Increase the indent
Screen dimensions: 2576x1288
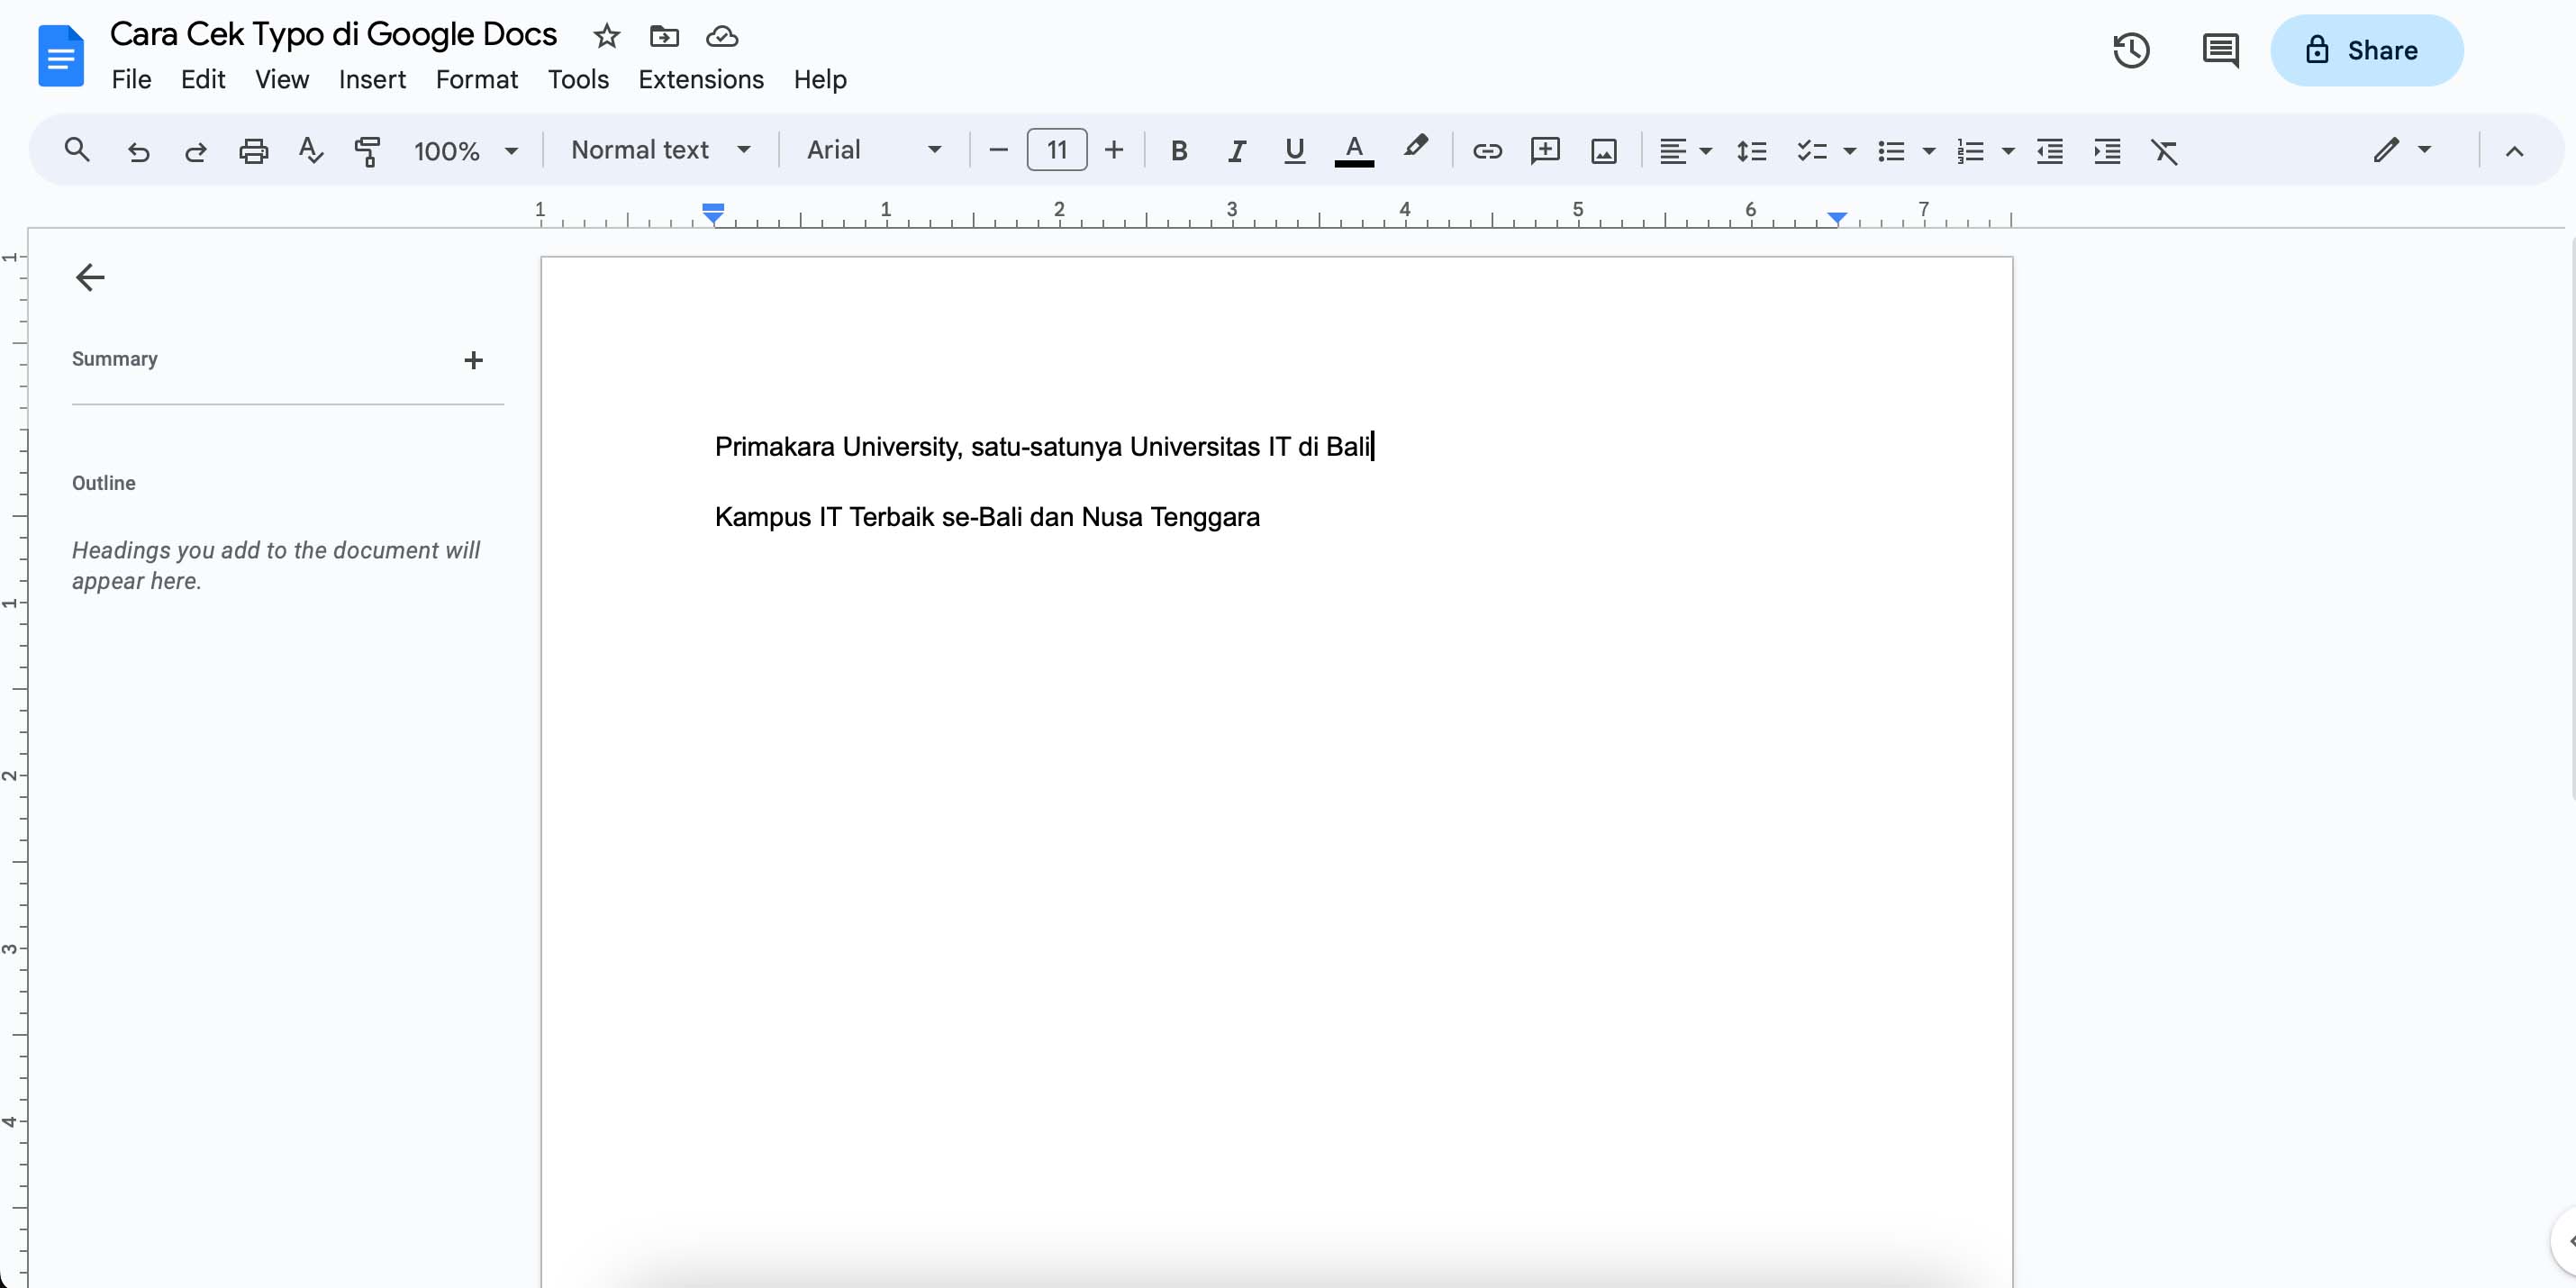[2107, 151]
